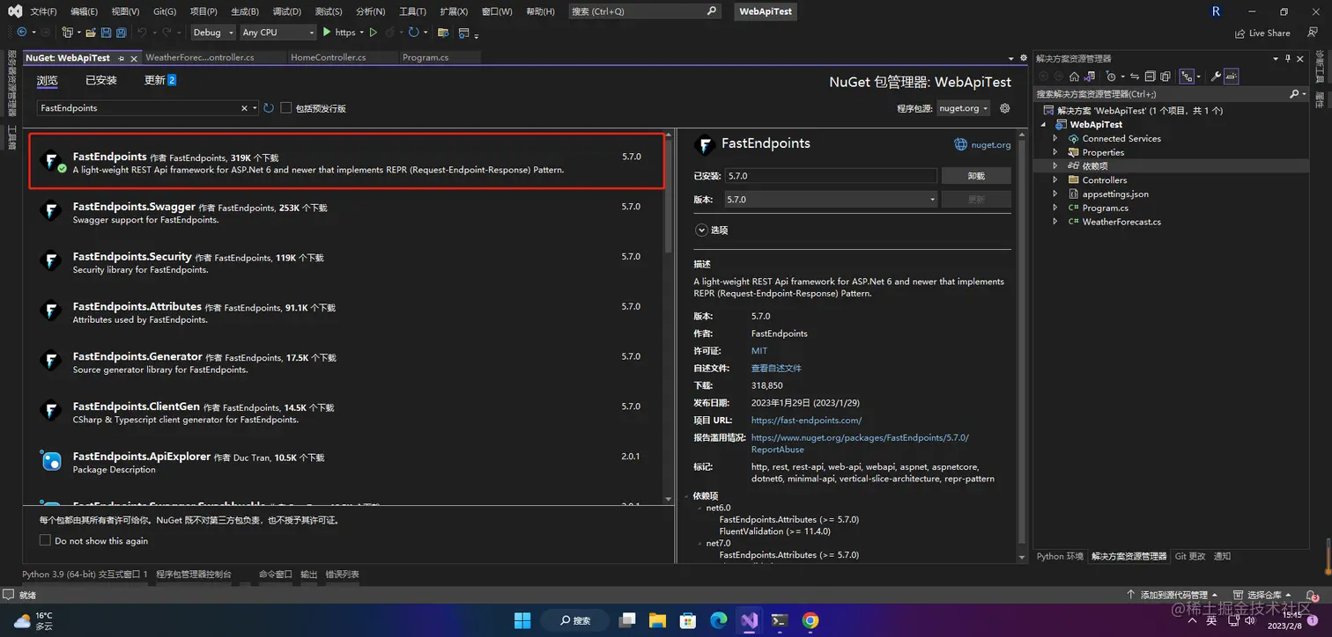This screenshot has height=637, width=1332.
Task: Sync with Active Document arrows icon
Action: coord(1135,77)
